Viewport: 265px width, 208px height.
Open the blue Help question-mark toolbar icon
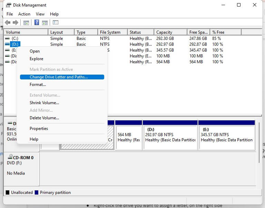(37, 22)
